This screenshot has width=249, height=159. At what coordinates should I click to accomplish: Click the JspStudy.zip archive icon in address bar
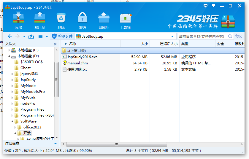click(x=78, y=36)
